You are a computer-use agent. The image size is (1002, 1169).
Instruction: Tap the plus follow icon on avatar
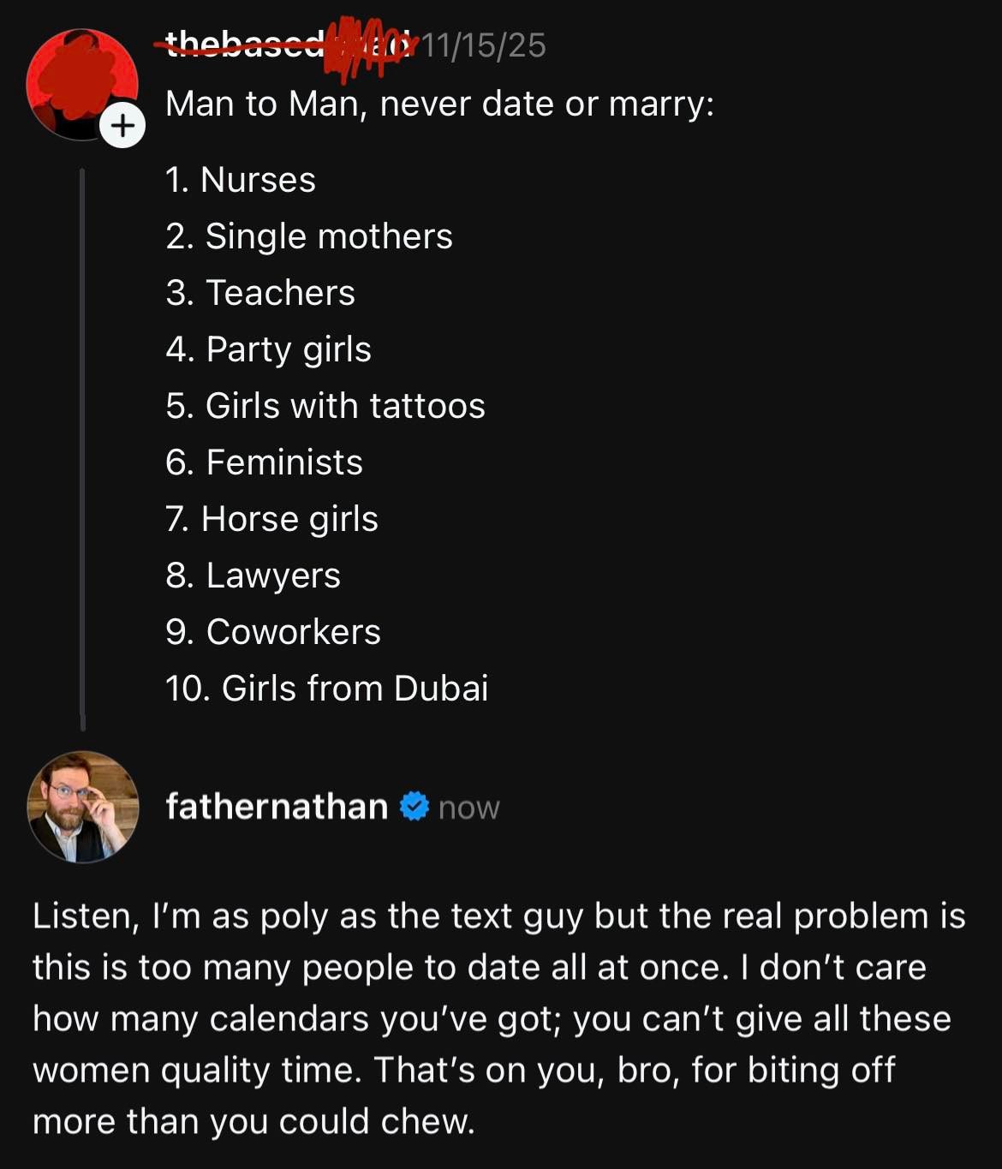point(122,126)
